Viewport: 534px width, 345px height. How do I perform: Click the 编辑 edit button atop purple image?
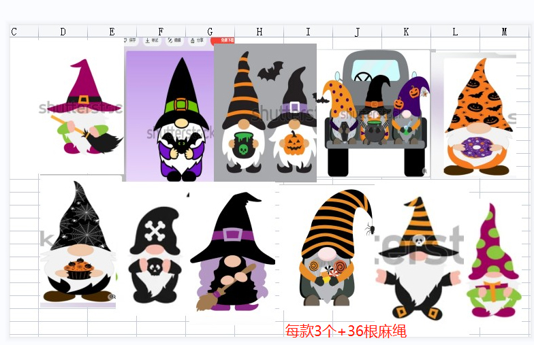[174, 41]
